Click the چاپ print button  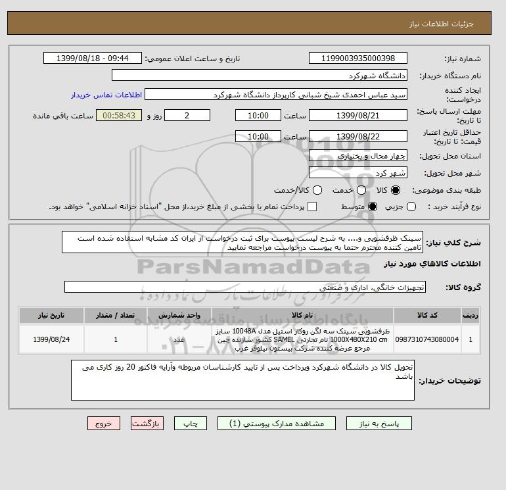pyautogui.click(x=191, y=424)
